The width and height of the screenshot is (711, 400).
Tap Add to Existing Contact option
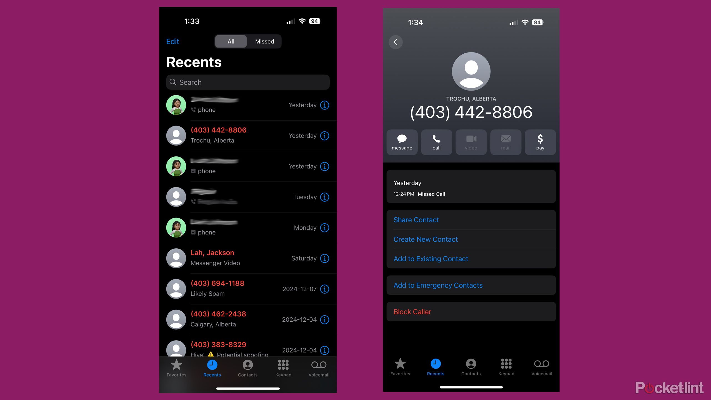(x=431, y=258)
